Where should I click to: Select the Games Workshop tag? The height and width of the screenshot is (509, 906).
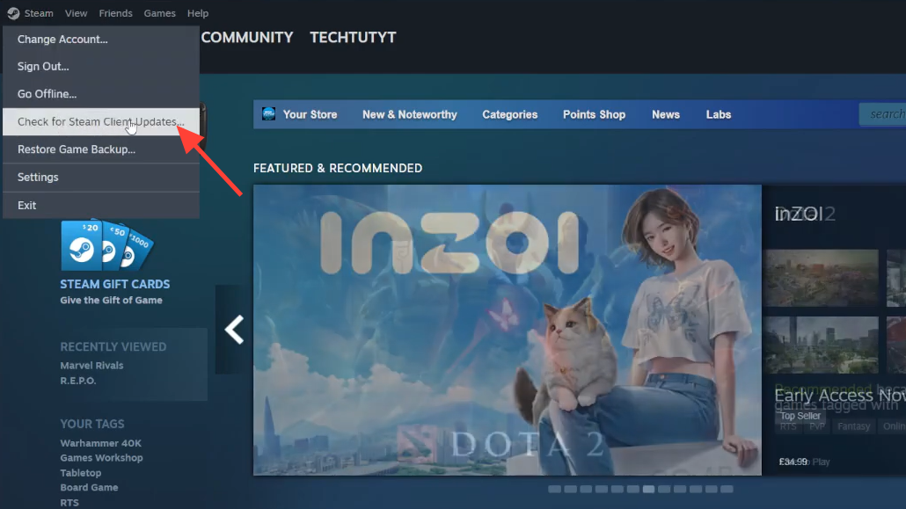pos(101,458)
